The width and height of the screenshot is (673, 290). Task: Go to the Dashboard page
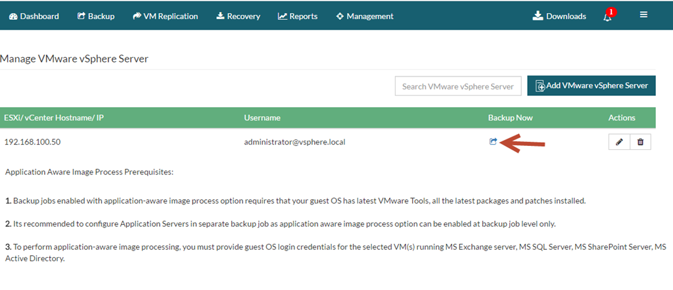[x=34, y=16]
